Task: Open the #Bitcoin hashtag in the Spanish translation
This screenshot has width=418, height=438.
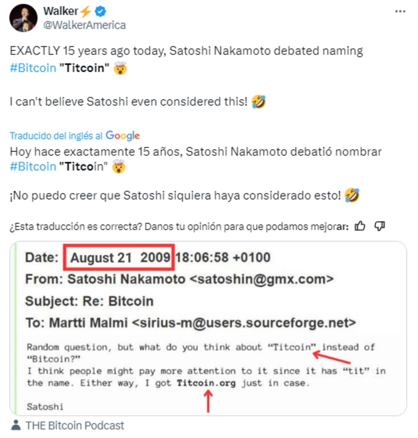Action: point(32,166)
